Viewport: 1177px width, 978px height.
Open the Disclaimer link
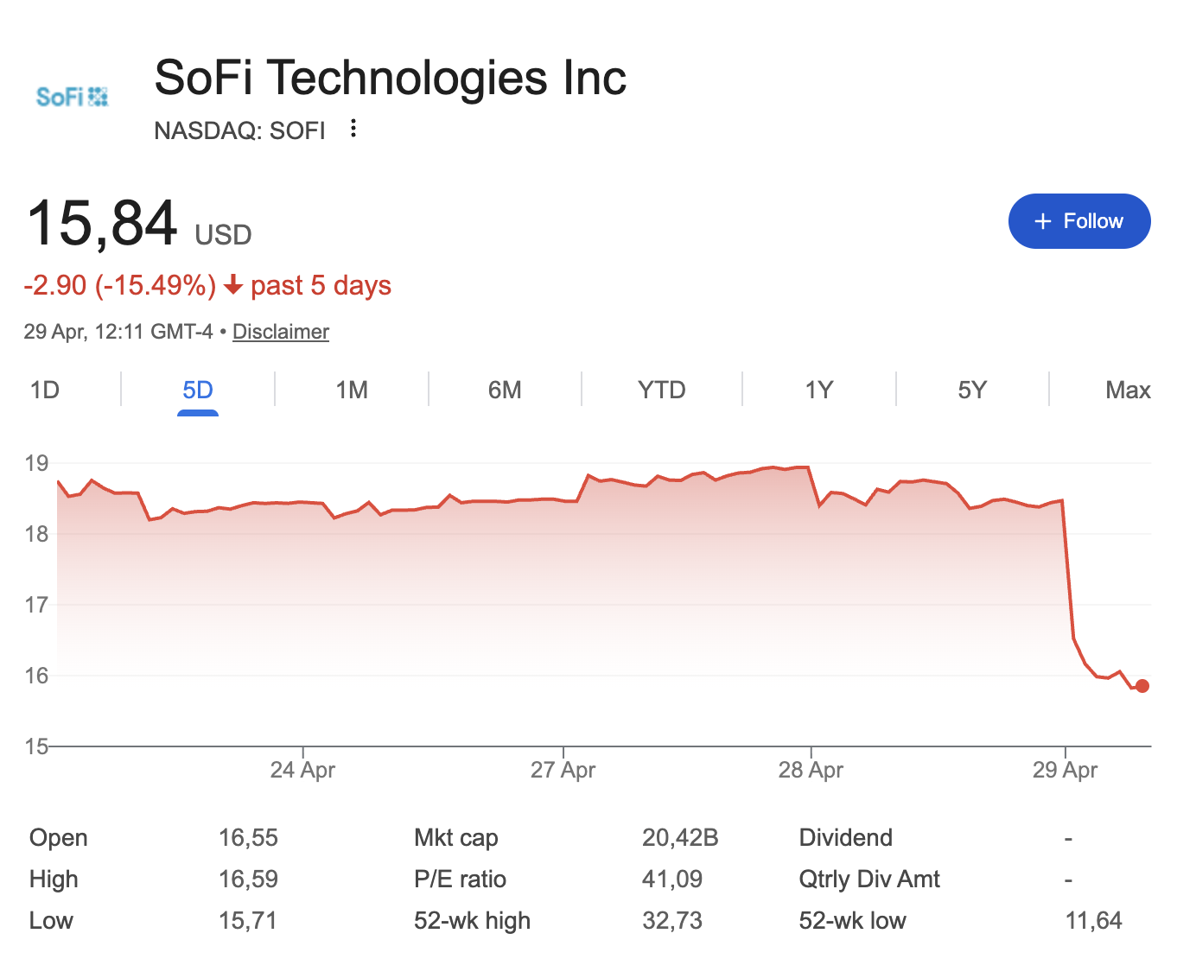click(x=280, y=331)
